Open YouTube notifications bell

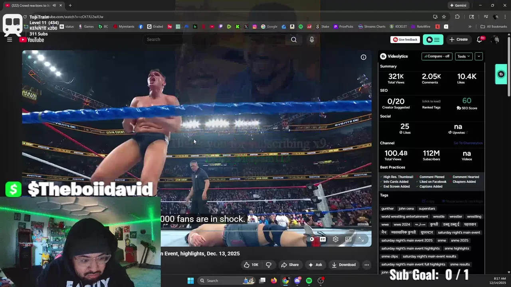480,39
